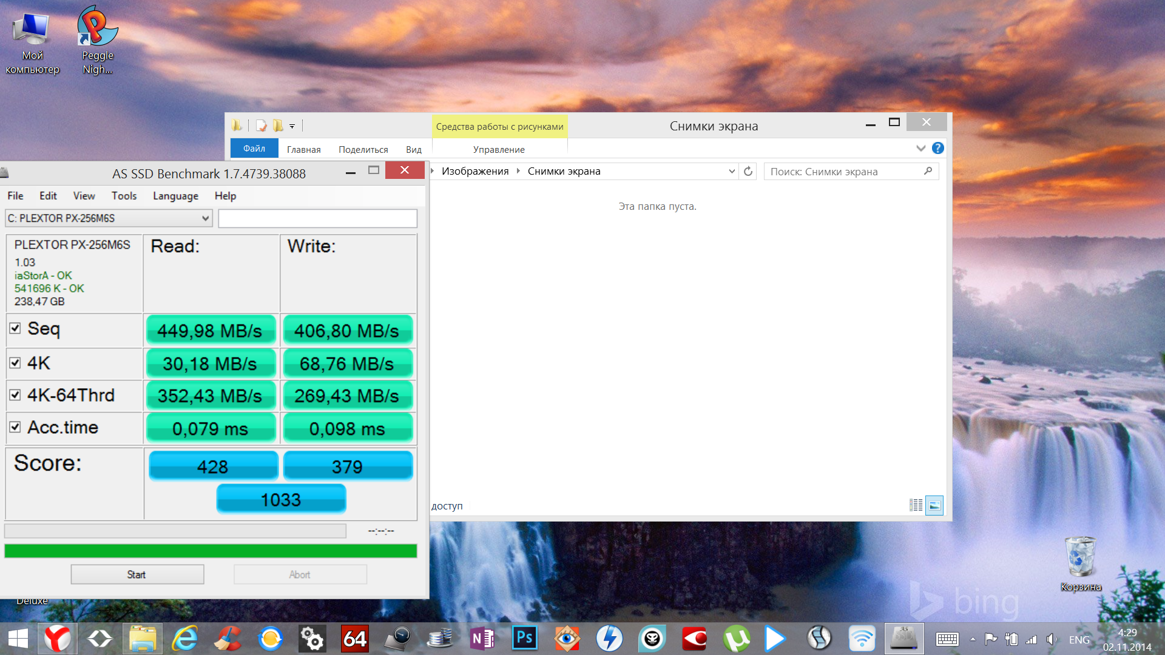Open the Explorer help icon
This screenshot has height=655, width=1165.
click(x=937, y=148)
